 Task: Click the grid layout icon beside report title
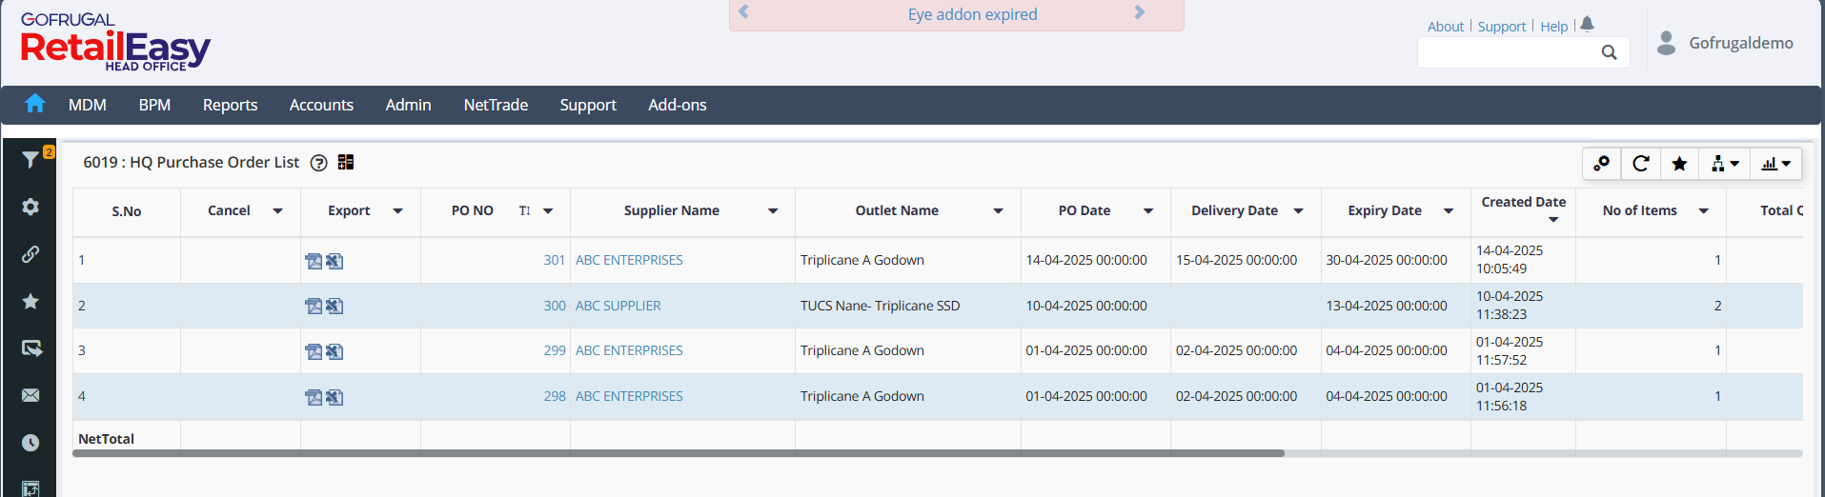point(346,163)
